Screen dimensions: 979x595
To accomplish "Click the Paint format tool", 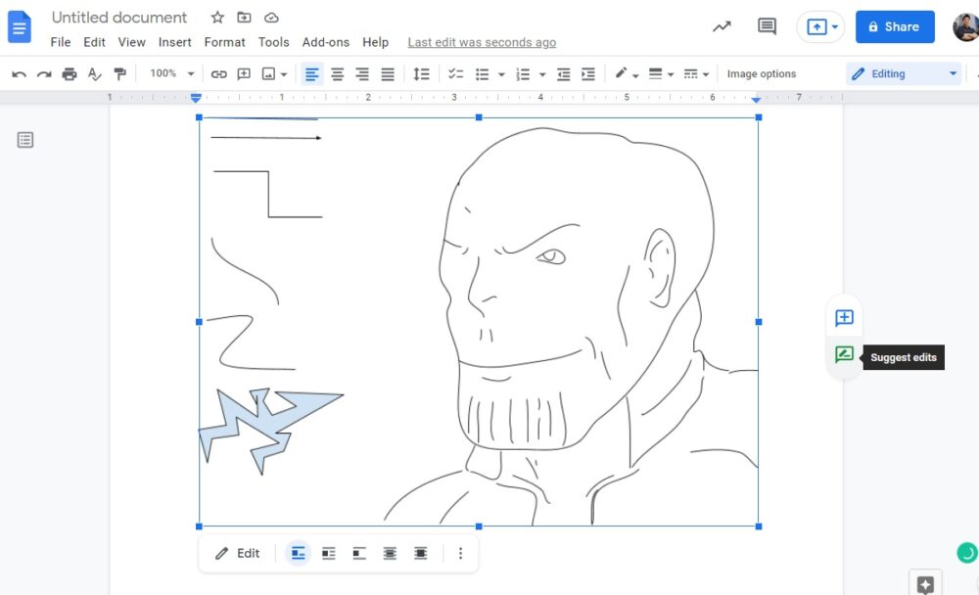I will point(119,73).
